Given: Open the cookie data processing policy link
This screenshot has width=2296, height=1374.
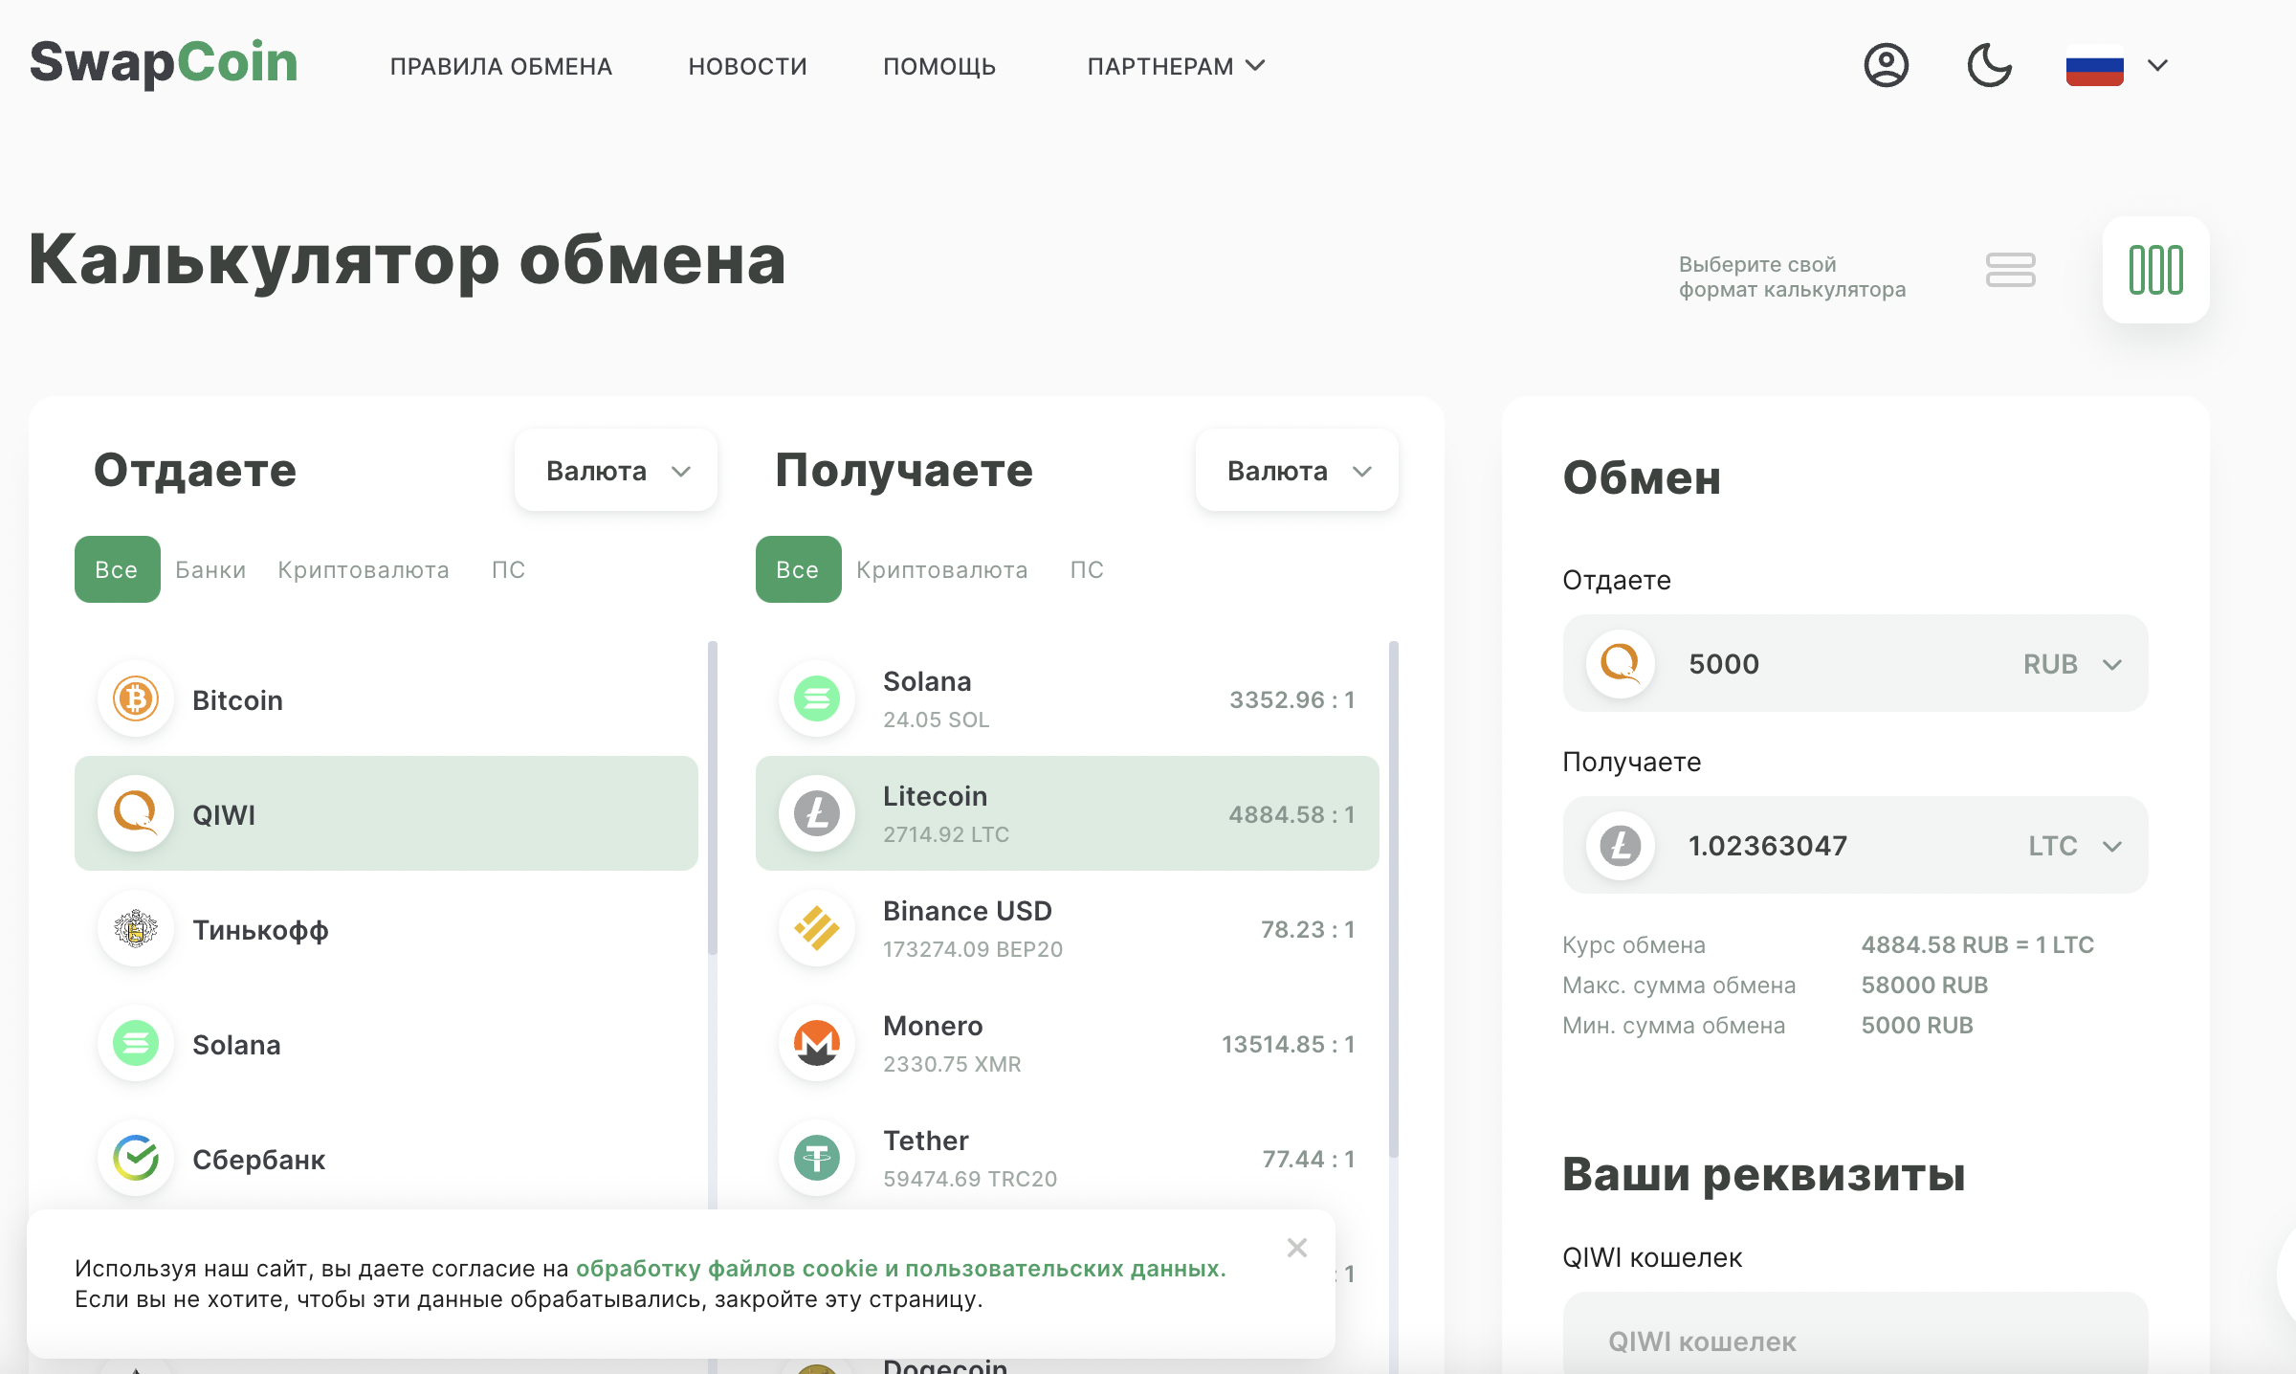Looking at the screenshot, I should (x=900, y=1269).
